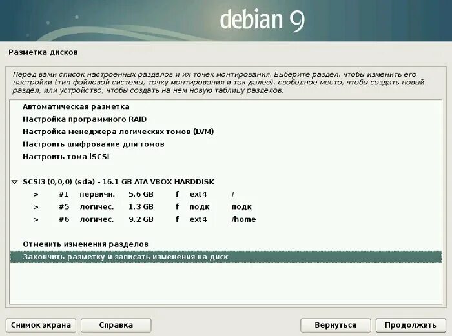The height and width of the screenshot is (336, 452).
Task: Click the Снимок экрана button
Action: (41, 325)
